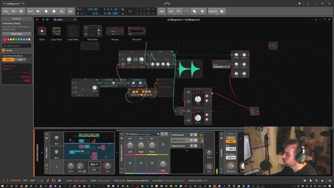Screen dimensions: 334x188
Task: Toggle the Active checkbox
Action: point(4,50)
